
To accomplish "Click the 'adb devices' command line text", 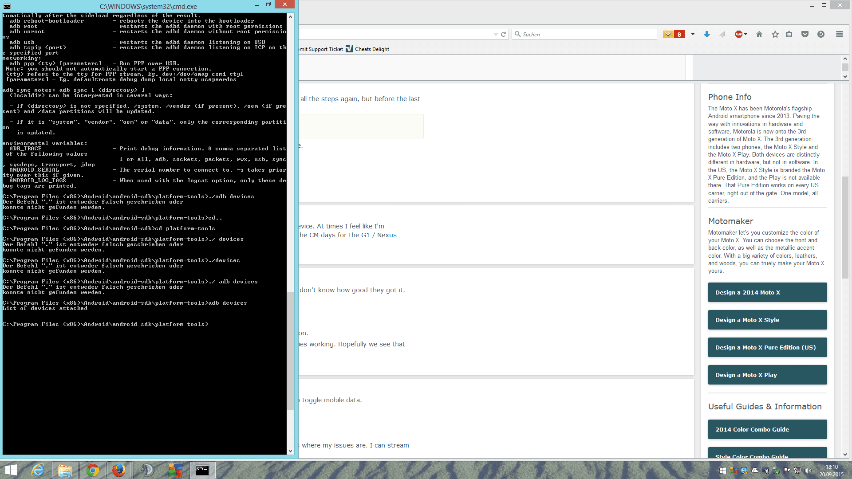I will click(x=228, y=303).
